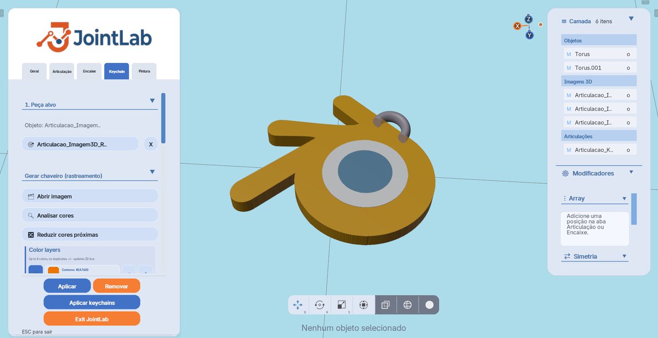Click Exit JointLab button
Viewport: 658px width, 338px height.
(x=92, y=319)
